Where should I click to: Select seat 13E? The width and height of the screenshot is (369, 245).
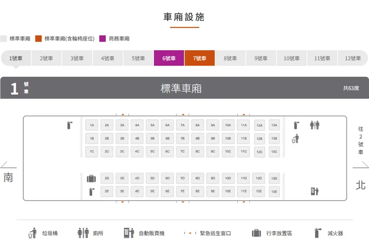coord(274,191)
